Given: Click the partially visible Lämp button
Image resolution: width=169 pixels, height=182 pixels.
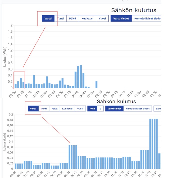Looking at the screenshot, I should (x=158, y=108).
